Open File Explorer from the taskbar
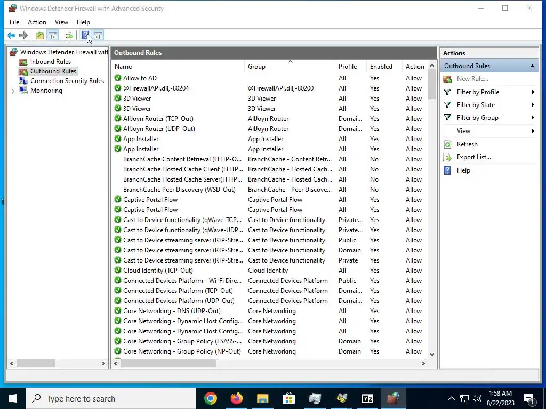Image resolution: width=546 pixels, height=409 pixels. click(x=262, y=398)
